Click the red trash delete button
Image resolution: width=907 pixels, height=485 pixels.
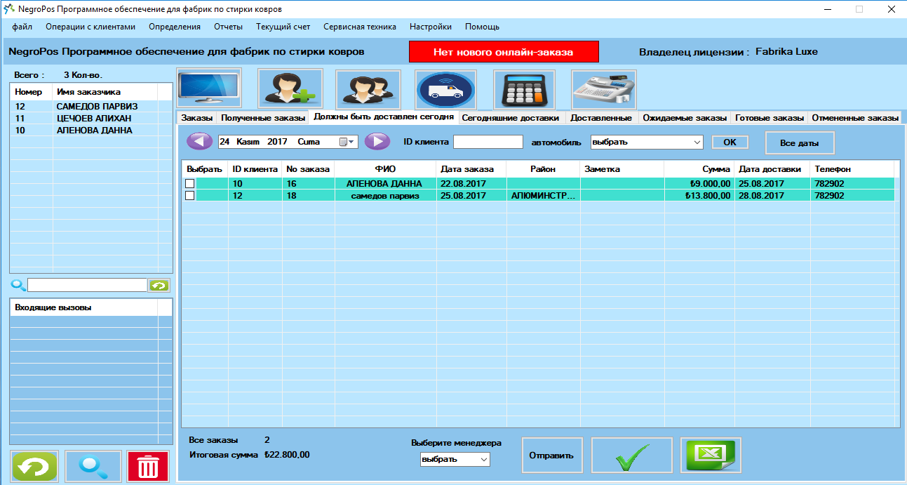pos(148,467)
